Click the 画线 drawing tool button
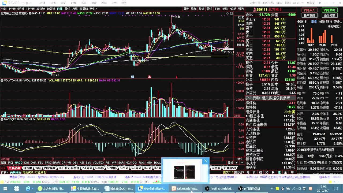The image size is (343, 193). coord(209,9)
